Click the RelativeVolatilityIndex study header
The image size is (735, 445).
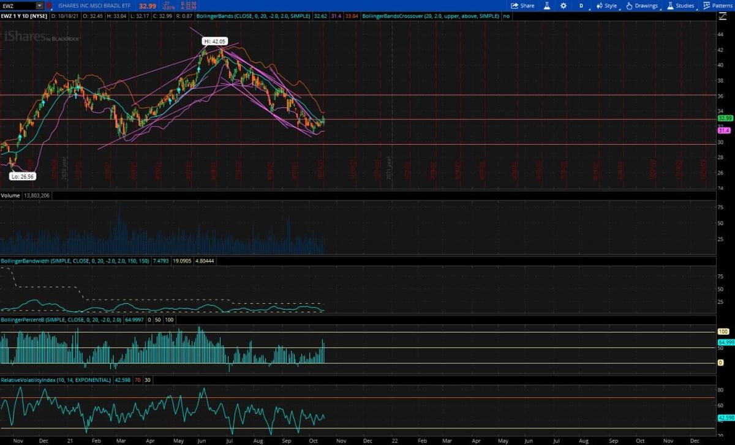[56, 380]
